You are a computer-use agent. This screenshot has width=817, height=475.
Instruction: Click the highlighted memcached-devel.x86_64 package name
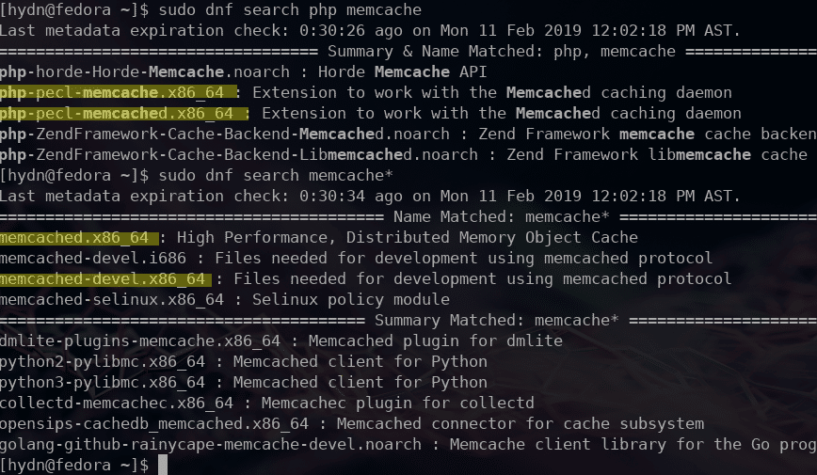pos(103,279)
